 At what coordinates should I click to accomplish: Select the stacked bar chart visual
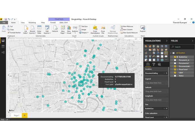(x=146, y=46)
